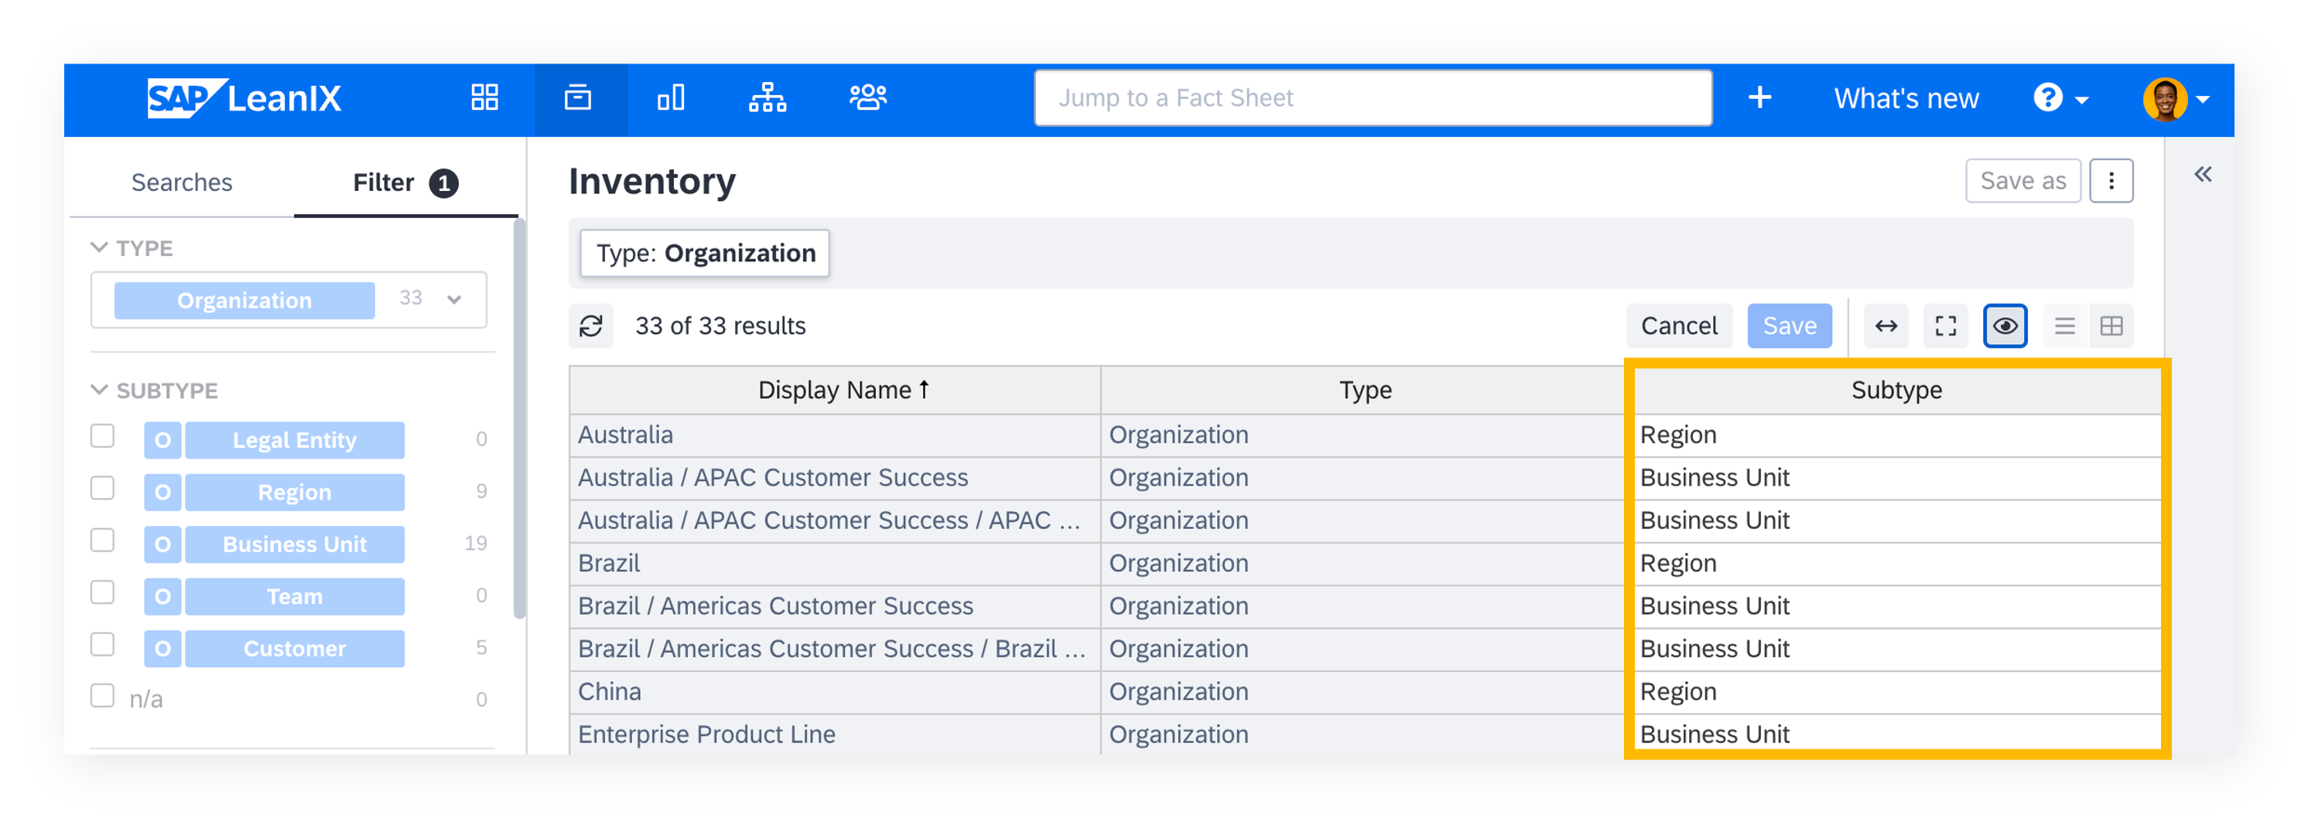Click the O icon beside Team
Viewport: 2315px width, 836px height.
click(x=162, y=596)
